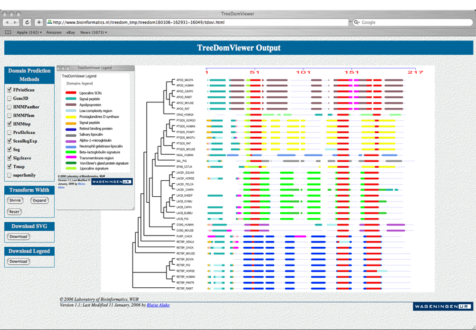The width and height of the screenshot is (476, 330).
Task: Uncheck the FPrintScan checkbox
Action: pos(9,90)
